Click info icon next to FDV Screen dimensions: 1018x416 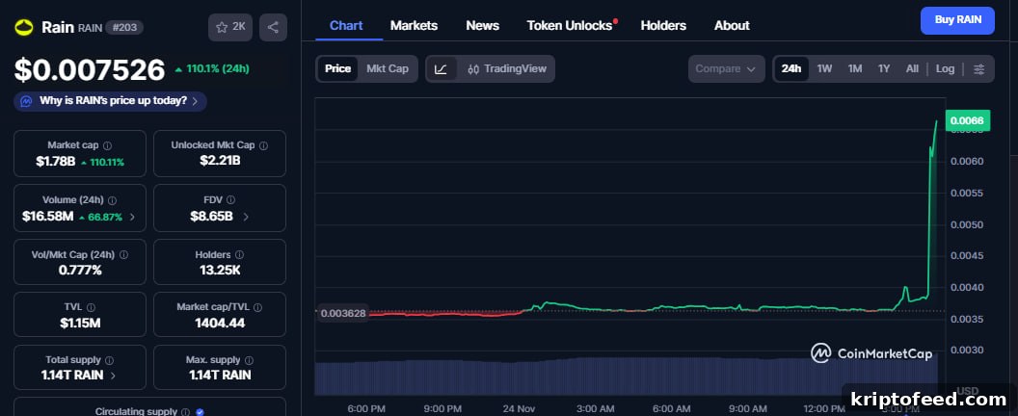pyautogui.click(x=231, y=200)
